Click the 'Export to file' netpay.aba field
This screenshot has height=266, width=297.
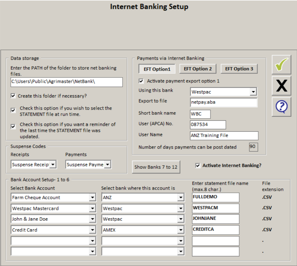point(224,102)
